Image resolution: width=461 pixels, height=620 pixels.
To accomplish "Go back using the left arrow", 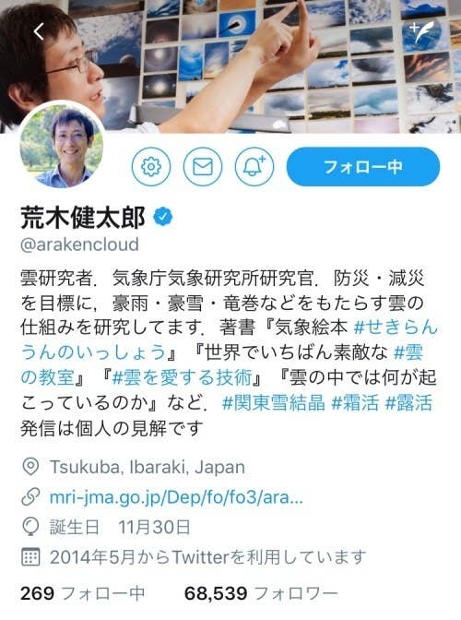I will click(39, 31).
